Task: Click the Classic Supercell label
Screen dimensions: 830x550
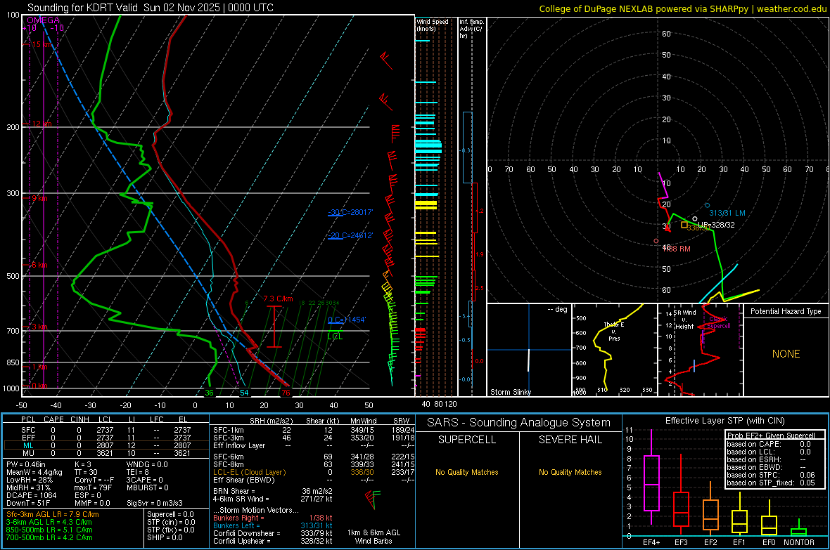Action: [719, 322]
